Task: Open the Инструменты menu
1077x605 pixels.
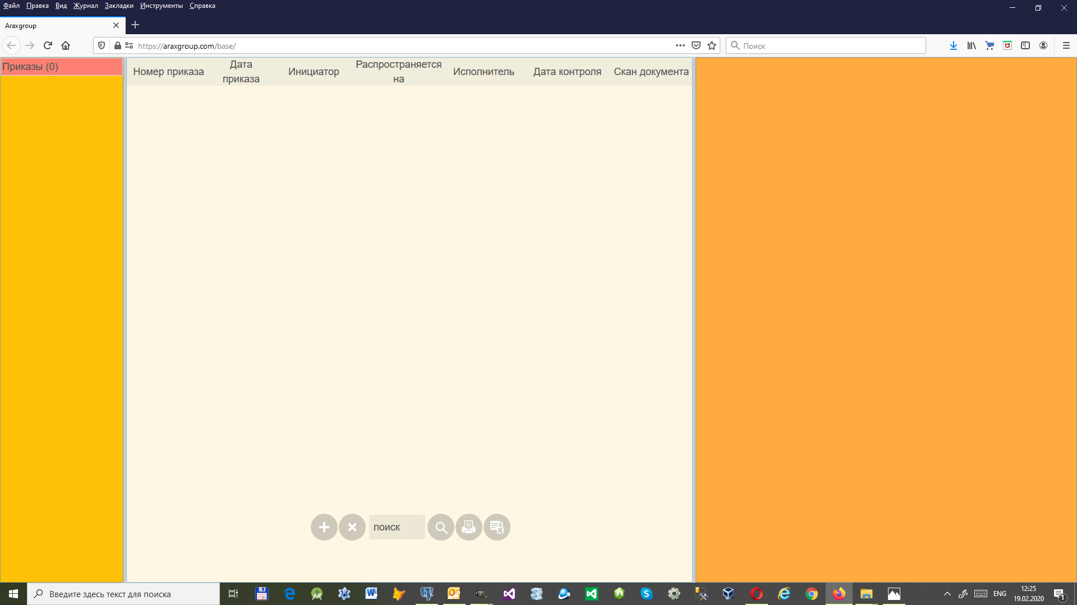Action: coord(162,6)
